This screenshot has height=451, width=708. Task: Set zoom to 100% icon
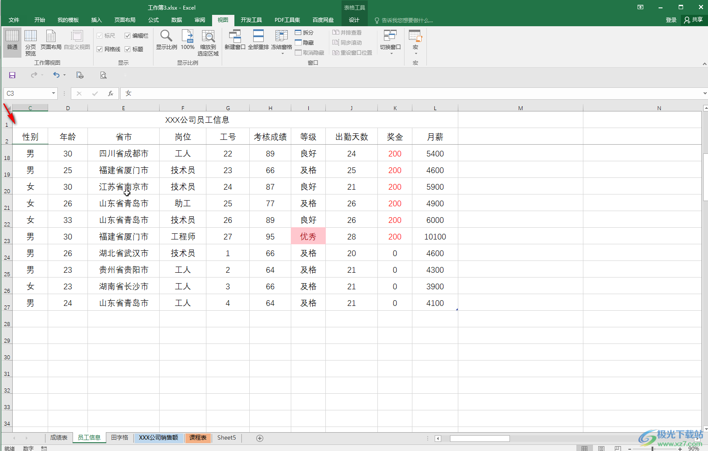(188, 40)
